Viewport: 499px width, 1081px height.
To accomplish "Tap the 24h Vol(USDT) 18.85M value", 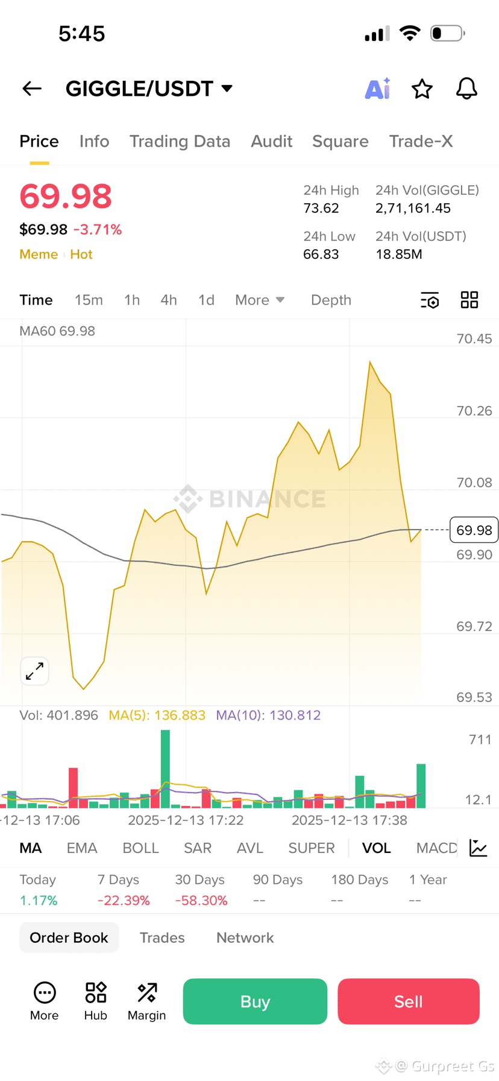I will (x=399, y=254).
